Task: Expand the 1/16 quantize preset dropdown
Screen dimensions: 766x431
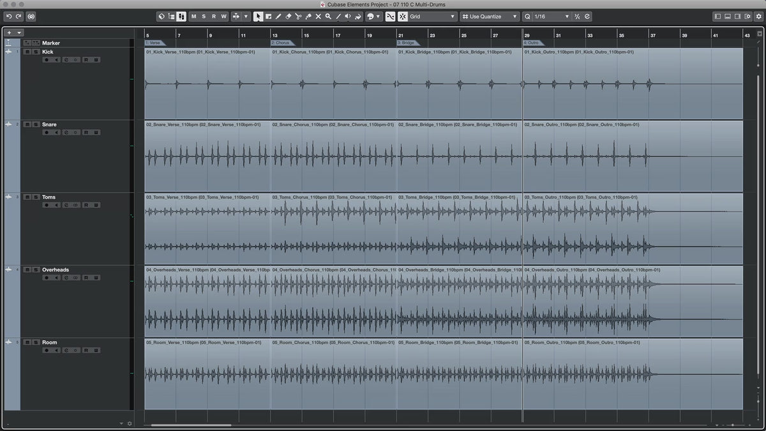Action: click(566, 17)
